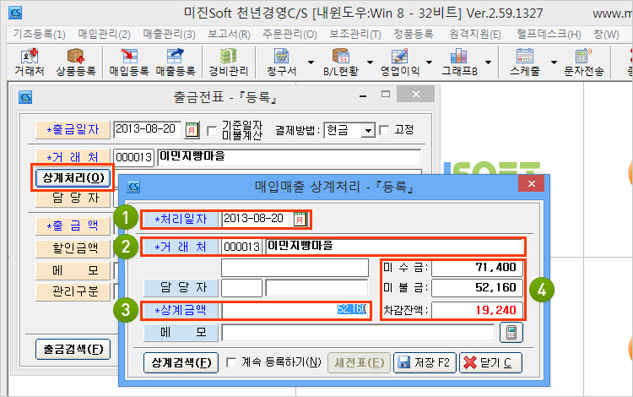Open the 주문관리(O) menu
633x397 pixels.
(x=289, y=35)
